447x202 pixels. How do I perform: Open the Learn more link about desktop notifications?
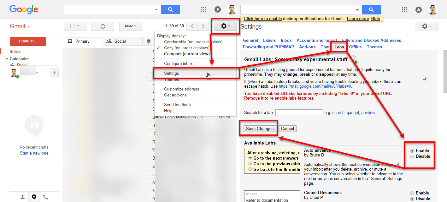pos(357,19)
